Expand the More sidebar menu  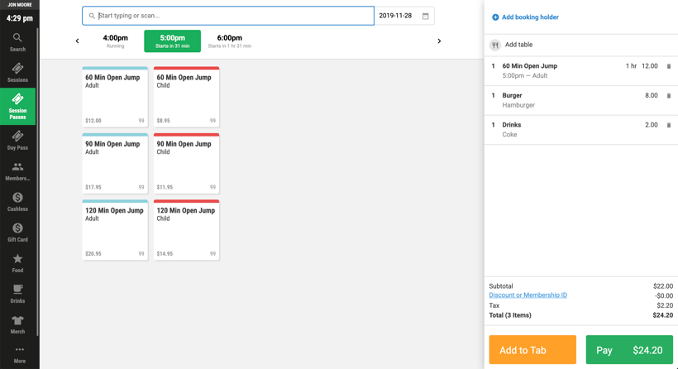(20, 355)
